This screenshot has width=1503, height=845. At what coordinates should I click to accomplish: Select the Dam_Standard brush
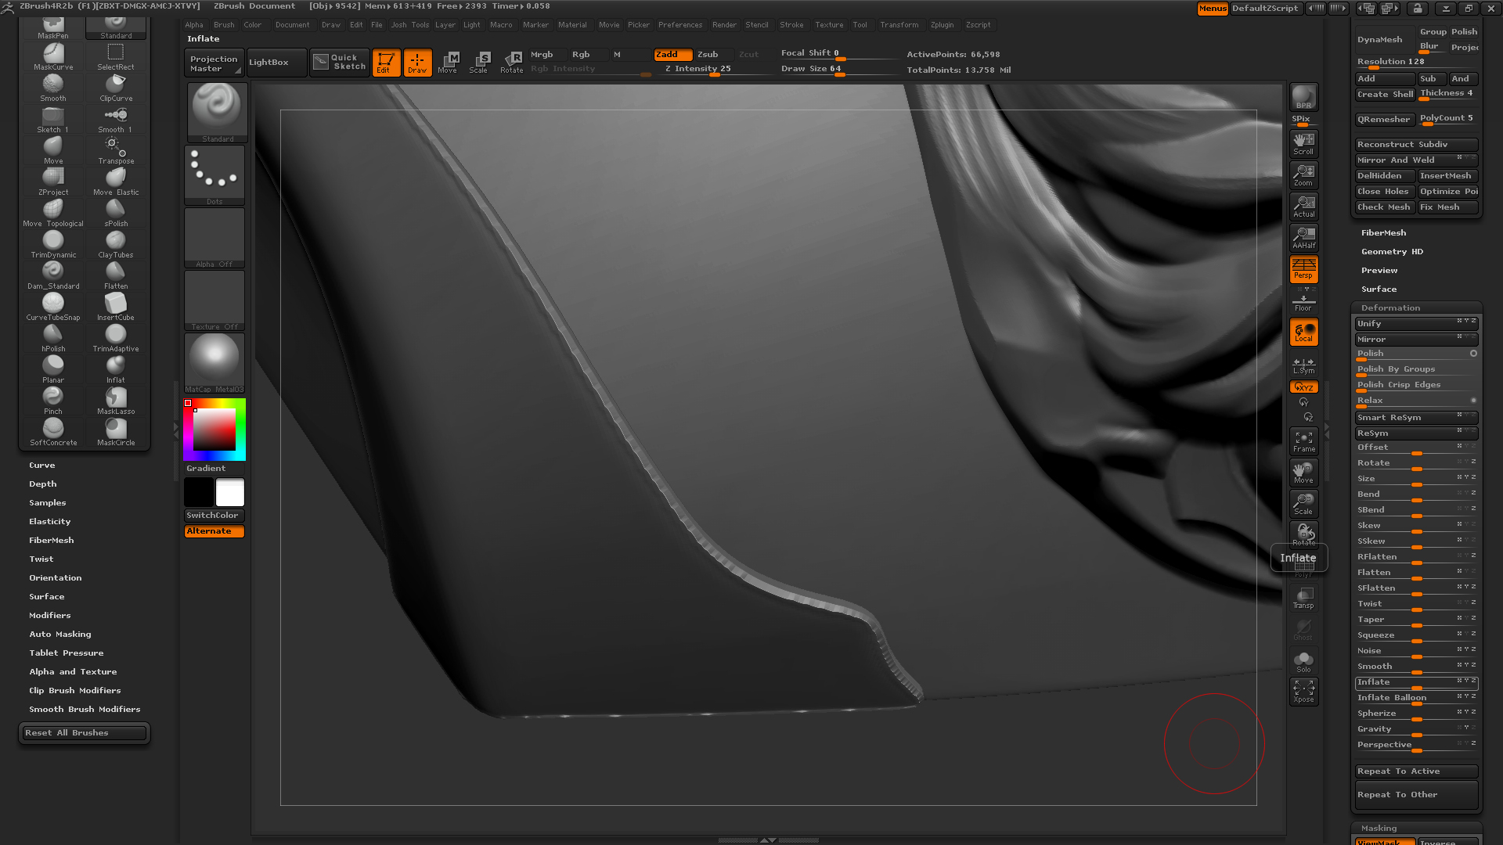tap(53, 275)
